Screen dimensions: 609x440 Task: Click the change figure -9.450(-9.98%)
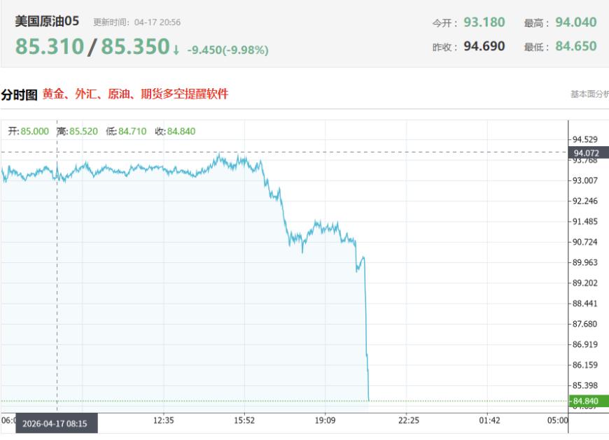(227, 50)
